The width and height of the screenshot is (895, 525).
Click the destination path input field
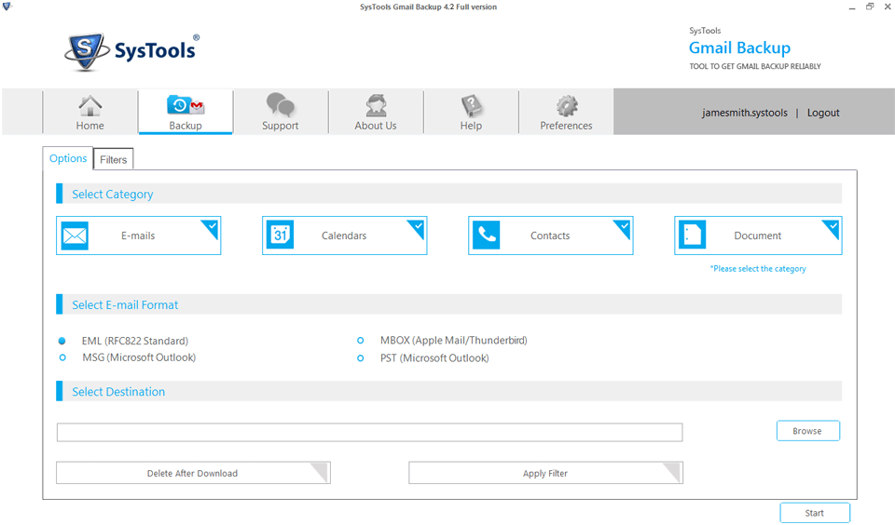point(369,432)
